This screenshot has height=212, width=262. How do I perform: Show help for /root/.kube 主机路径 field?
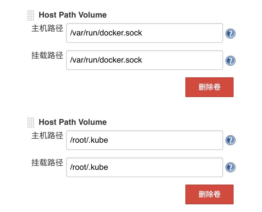click(230, 140)
